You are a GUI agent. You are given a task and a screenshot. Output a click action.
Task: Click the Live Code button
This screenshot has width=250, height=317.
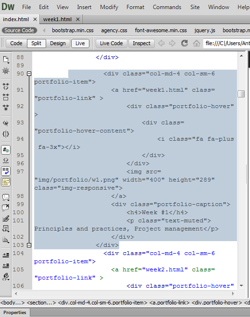point(112,43)
